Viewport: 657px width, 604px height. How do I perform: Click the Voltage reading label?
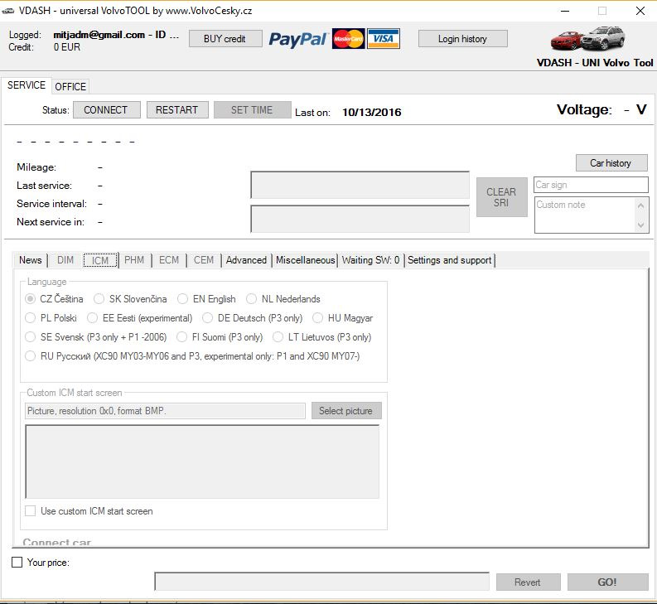tap(584, 110)
